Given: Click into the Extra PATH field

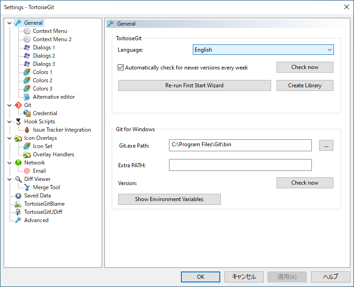Looking at the screenshot, I should [240, 165].
